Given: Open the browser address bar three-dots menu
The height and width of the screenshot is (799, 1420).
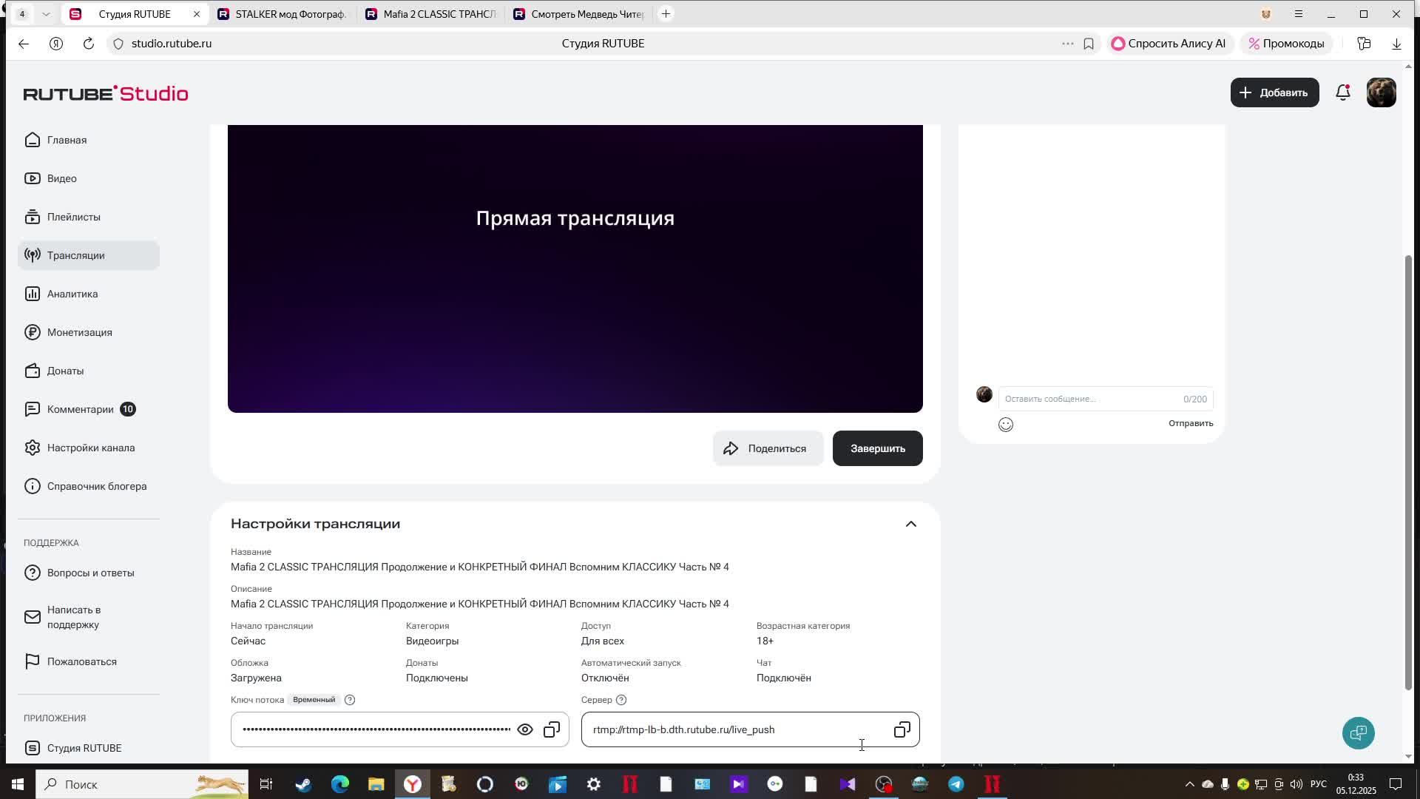Looking at the screenshot, I should click(1067, 44).
